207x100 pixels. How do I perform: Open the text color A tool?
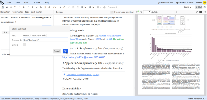(x=60, y=8)
